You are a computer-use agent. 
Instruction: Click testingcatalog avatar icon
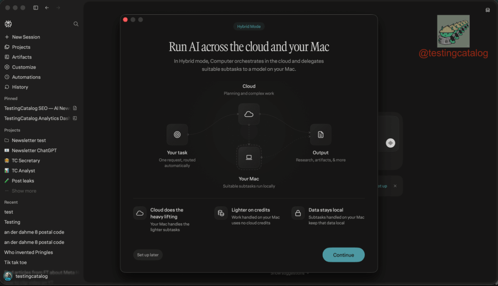[8, 276]
